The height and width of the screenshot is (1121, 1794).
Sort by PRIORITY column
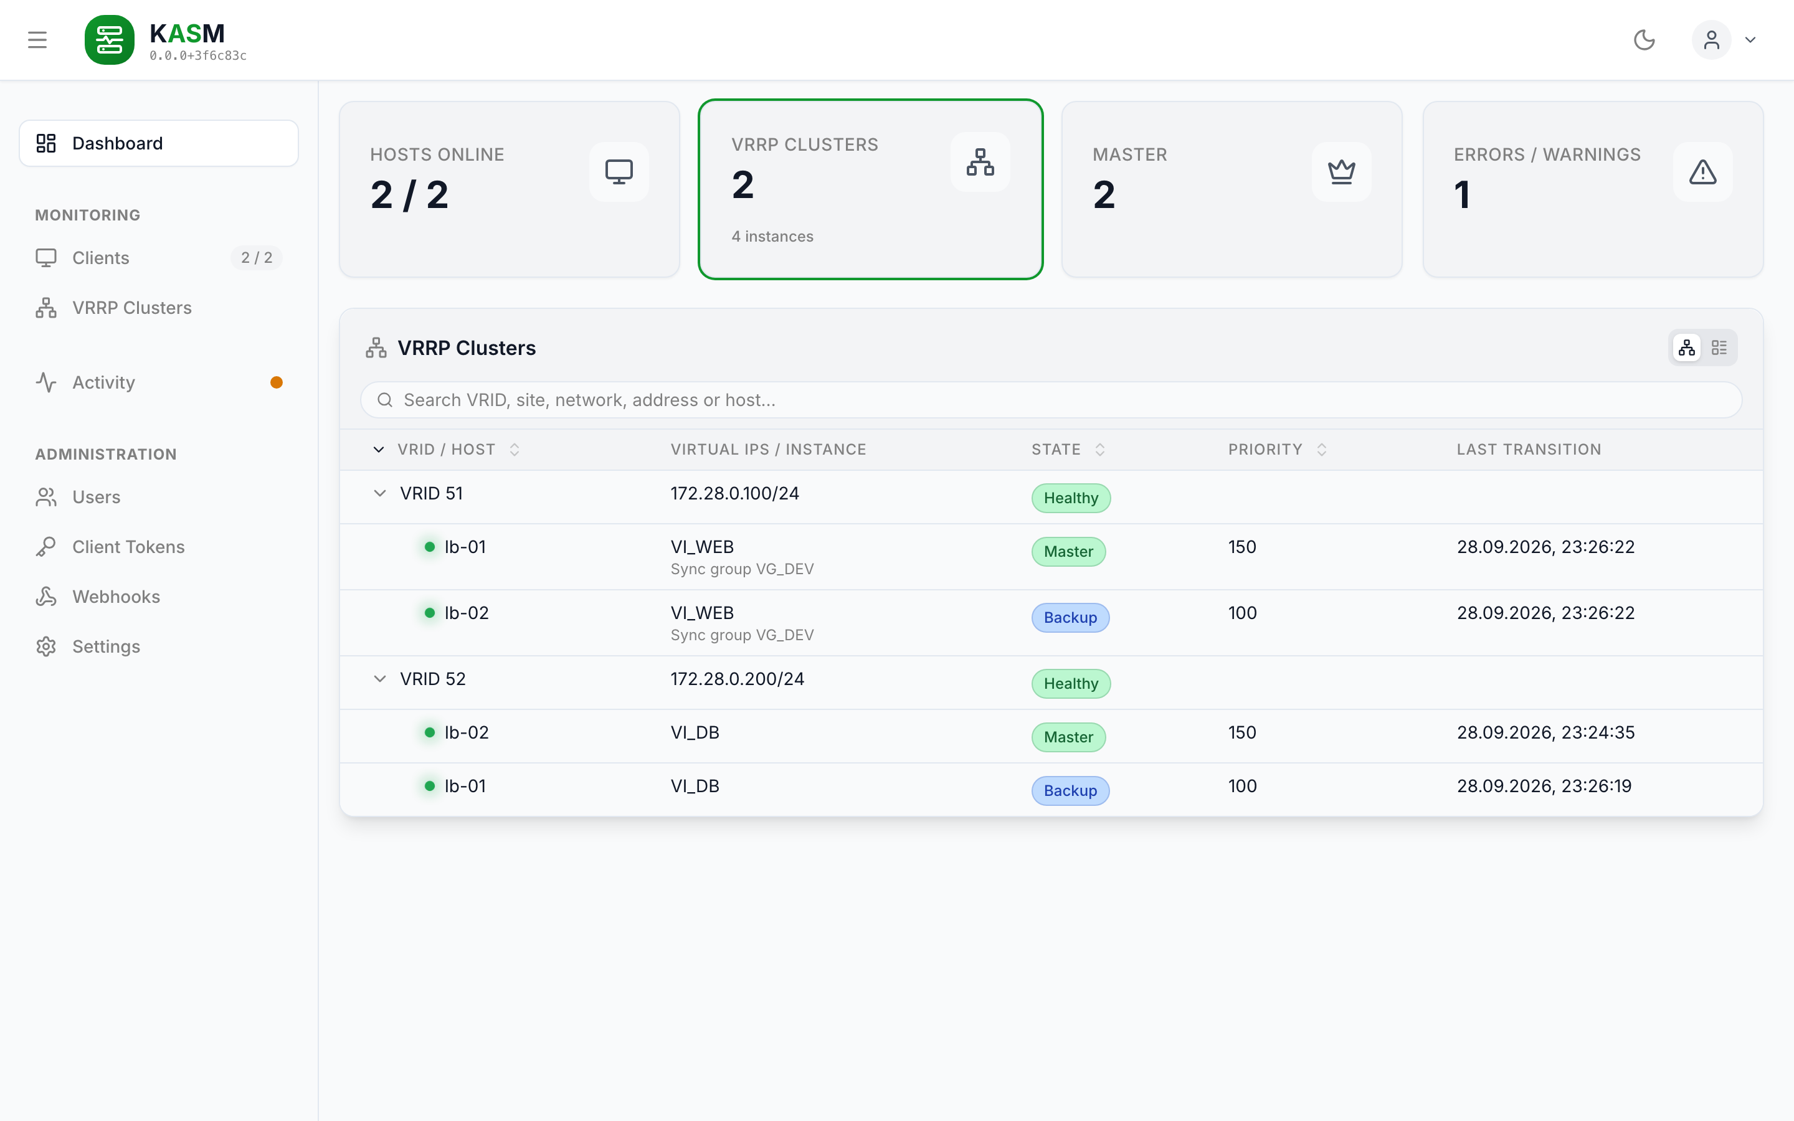1278,450
